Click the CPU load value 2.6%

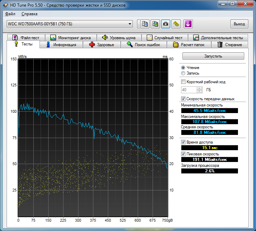click(x=210, y=171)
